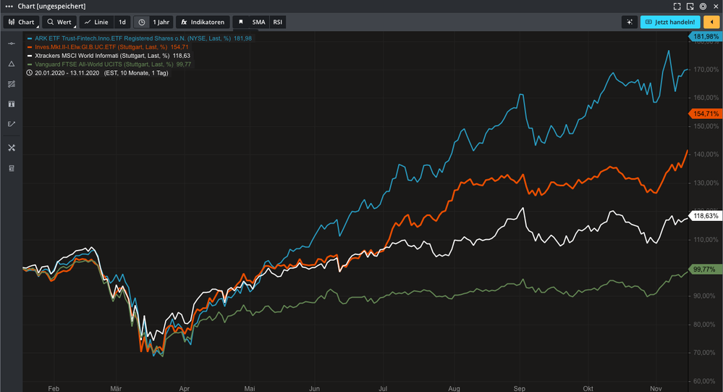This screenshot has width=723, height=392.
Task: Click the sparkle icon in top toolbar
Action: tap(630, 22)
